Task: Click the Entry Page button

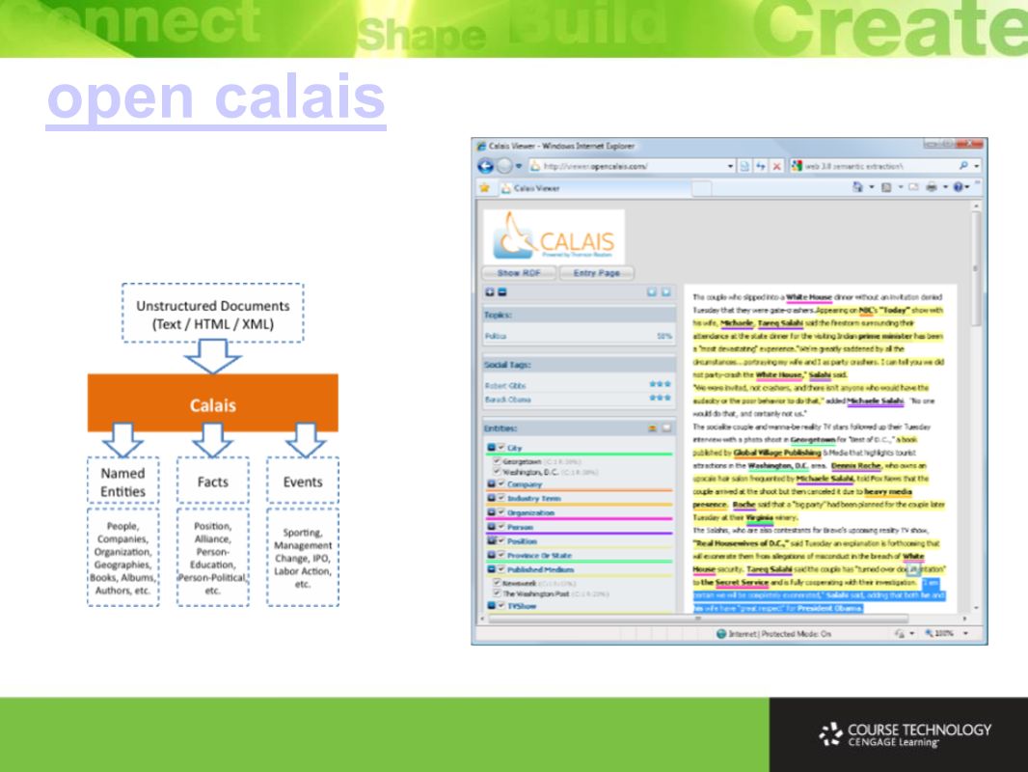Action: pyautogui.click(x=597, y=273)
